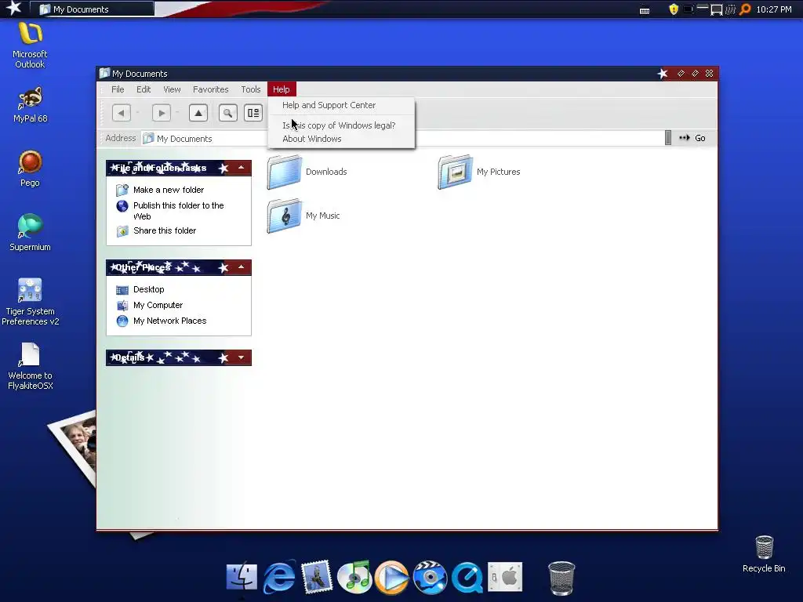Viewport: 803px width, 602px height.
Task: Click the Up one level toolbar button
Action: (198, 113)
